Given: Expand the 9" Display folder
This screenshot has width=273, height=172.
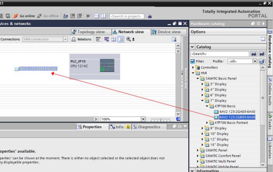Looking at the screenshot, I should 202,128.
